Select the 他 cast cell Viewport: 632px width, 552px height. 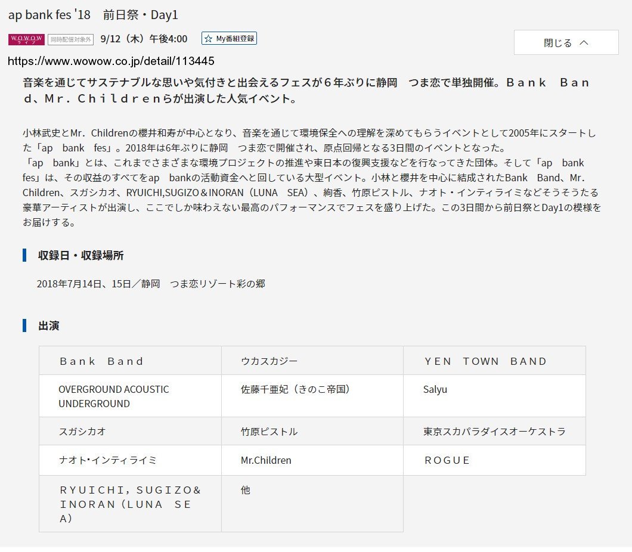click(x=312, y=504)
